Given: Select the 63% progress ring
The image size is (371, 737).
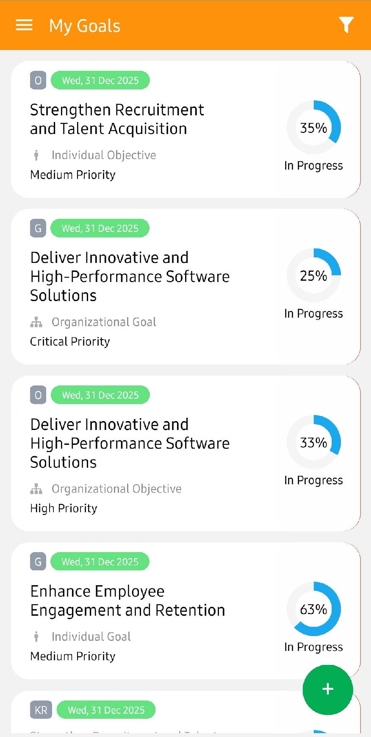Looking at the screenshot, I should pyautogui.click(x=313, y=609).
